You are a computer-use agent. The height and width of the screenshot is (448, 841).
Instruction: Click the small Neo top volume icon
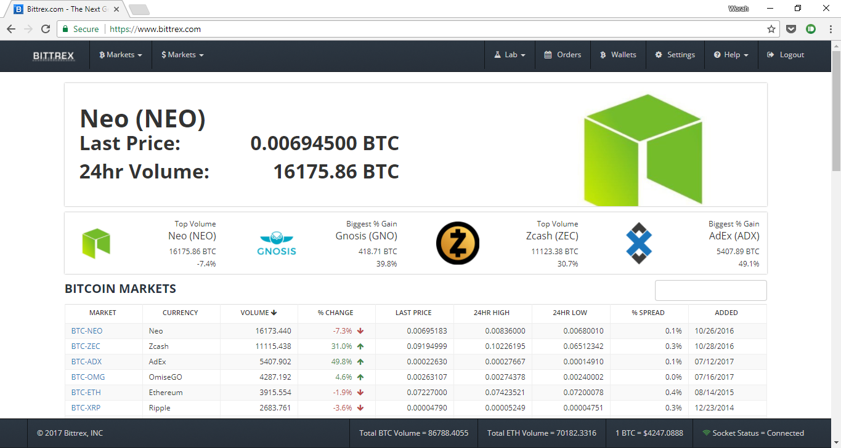(96, 243)
